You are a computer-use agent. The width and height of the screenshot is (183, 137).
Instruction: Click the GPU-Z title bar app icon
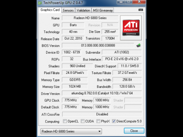coord(40,3)
